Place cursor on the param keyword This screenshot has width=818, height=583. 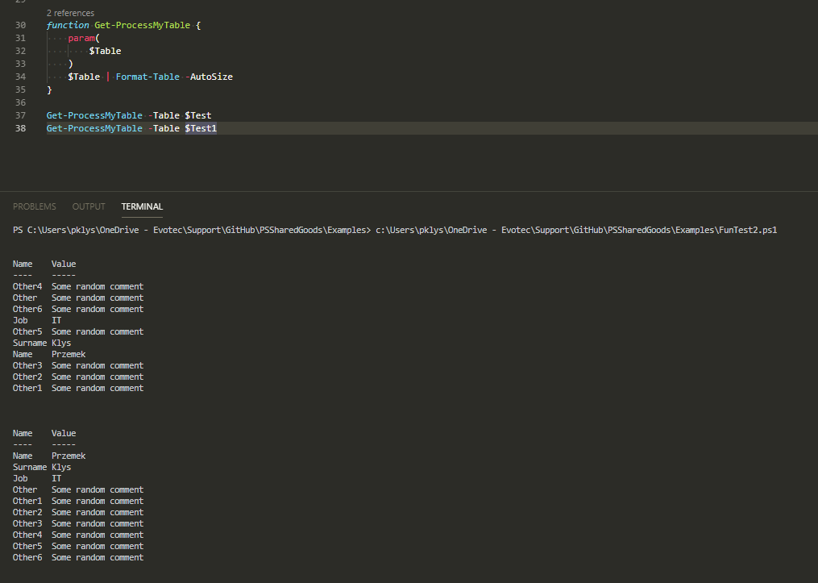coord(81,38)
